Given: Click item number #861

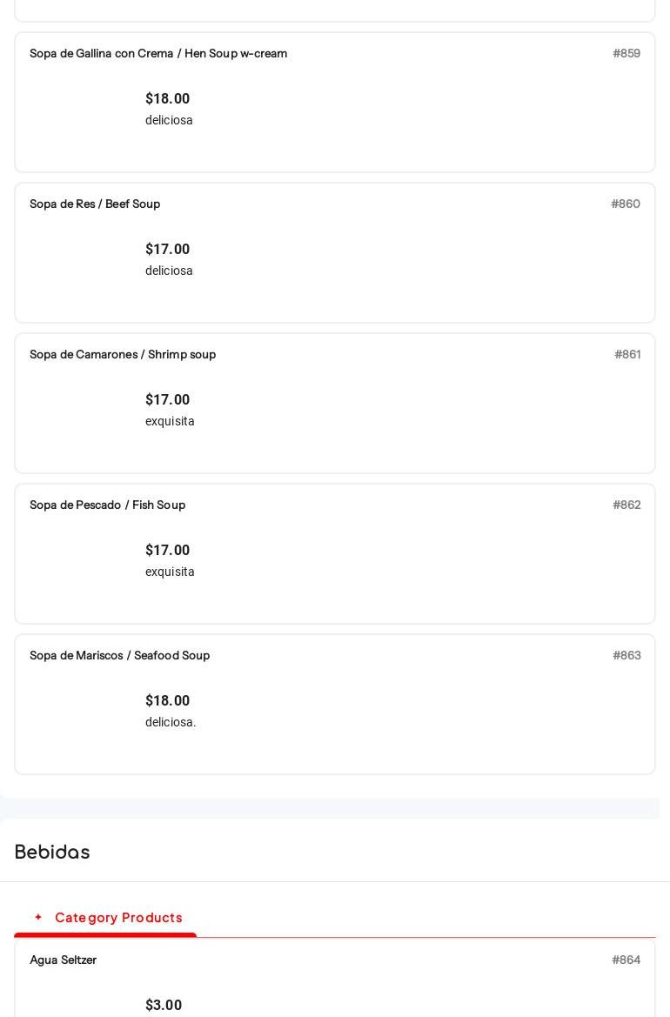Looking at the screenshot, I should [x=627, y=355].
